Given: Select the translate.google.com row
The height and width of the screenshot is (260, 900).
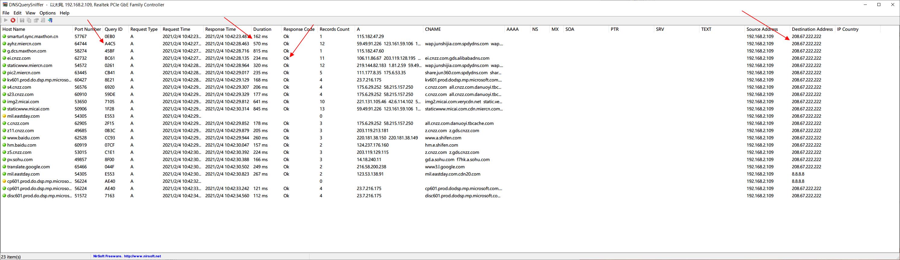Looking at the screenshot, I should pos(28,167).
